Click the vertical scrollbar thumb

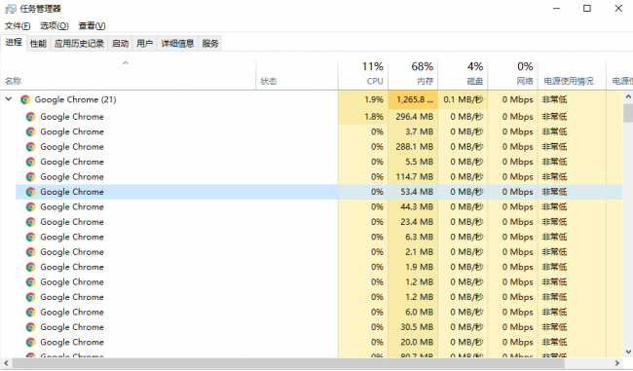click(x=628, y=113)
